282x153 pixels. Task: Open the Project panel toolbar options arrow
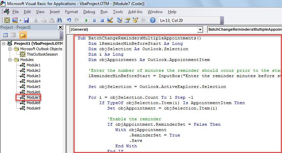point(62,35)
